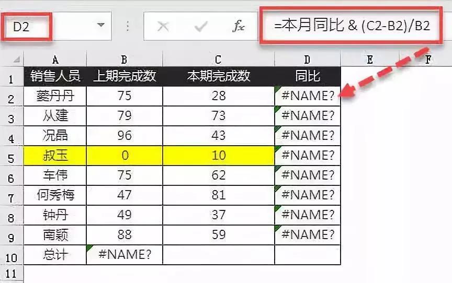Select cell with value 28
Image resolution: width=452 pixels, height=283 pixels.
click(219, 96)
